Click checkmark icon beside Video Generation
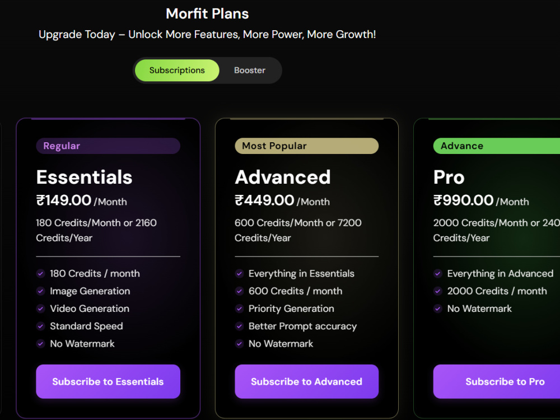The image size is (560, 420). pos(41,309)
